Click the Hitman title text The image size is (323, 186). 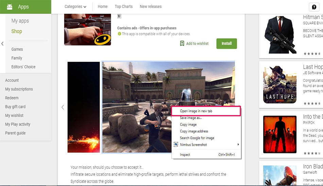(x=313, y=17)
